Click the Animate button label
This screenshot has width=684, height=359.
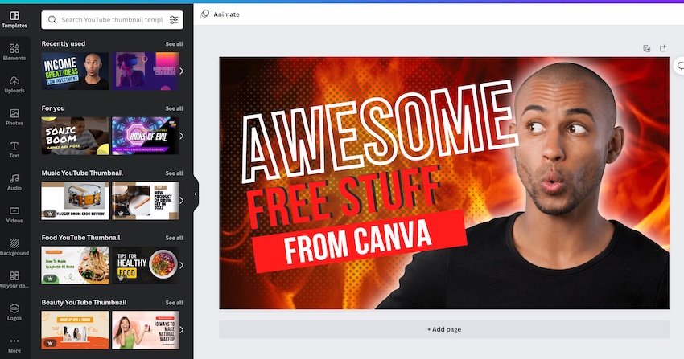pyautogui.click(x=226, y=14)
